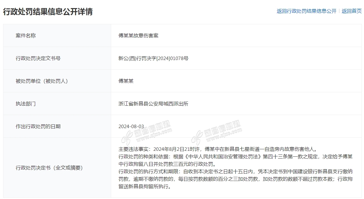Select the 执法部门 row label

pos(26,104)
